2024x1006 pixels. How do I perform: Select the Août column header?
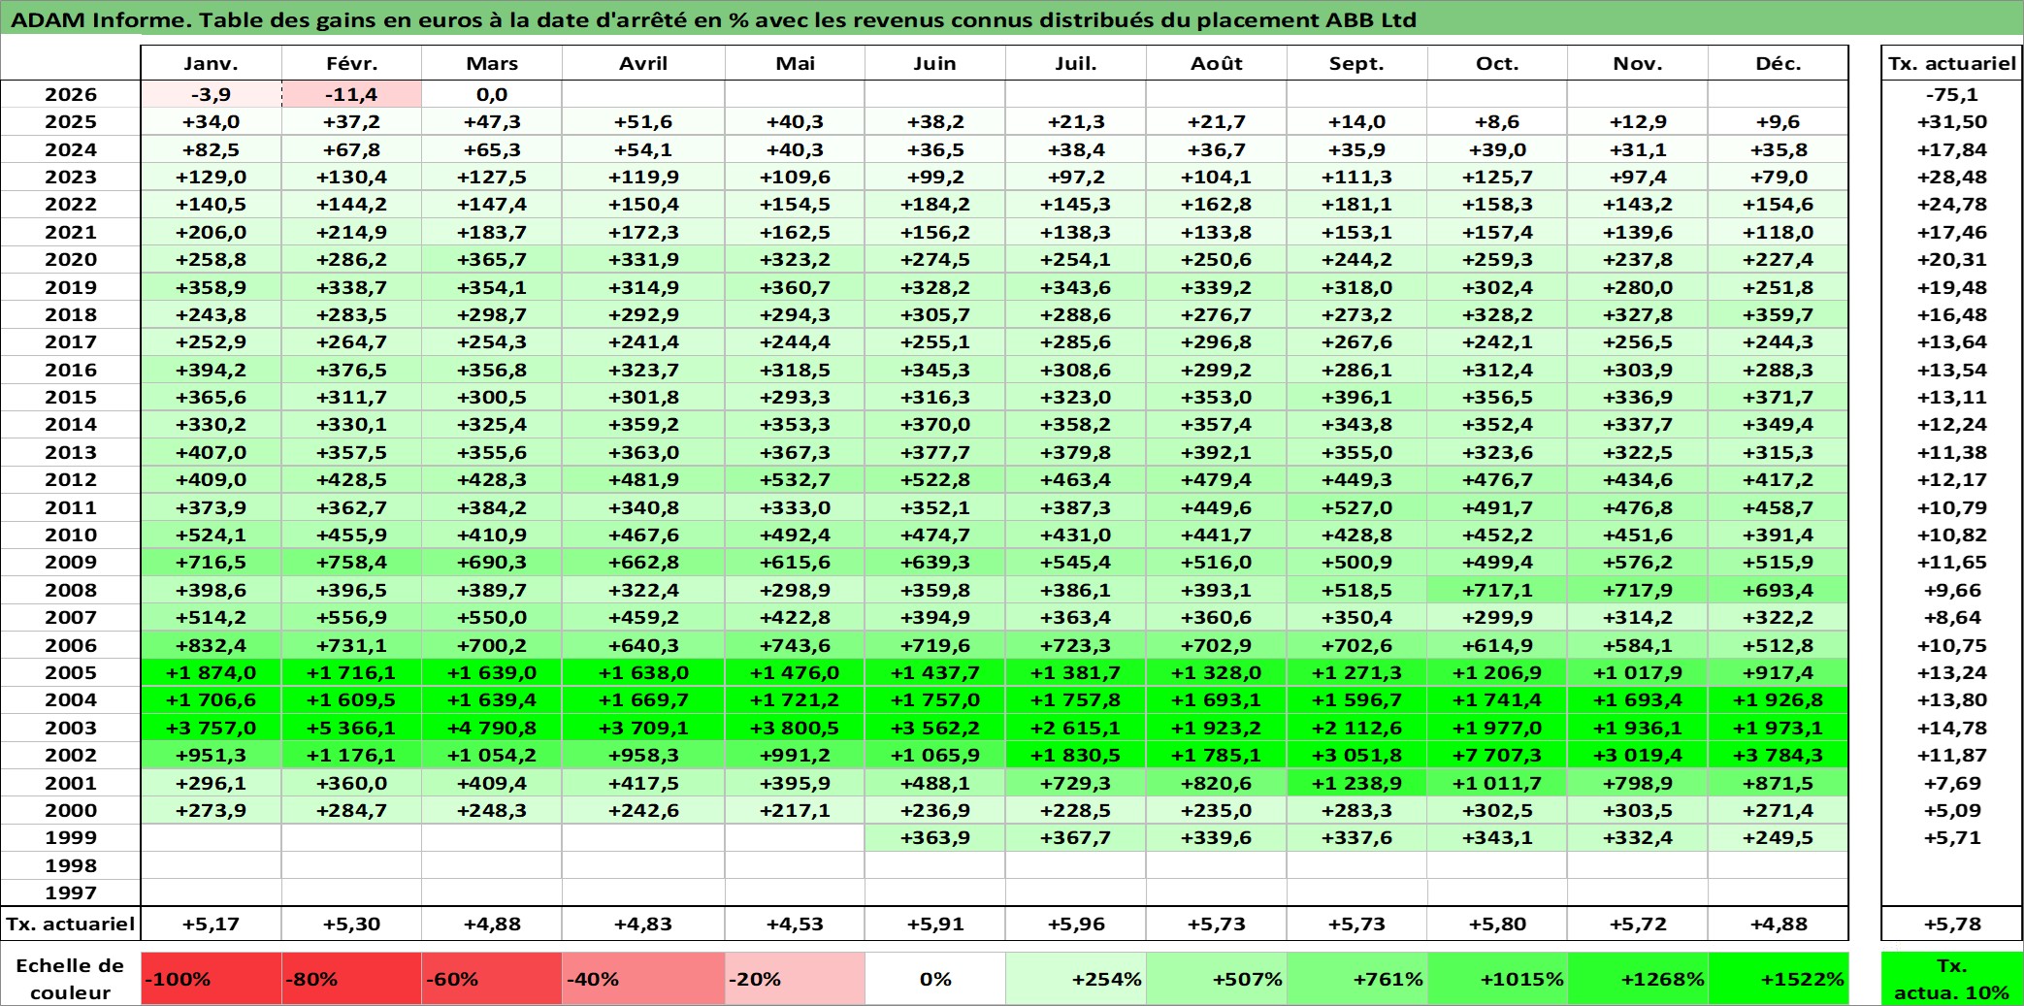click(1216, 63)
